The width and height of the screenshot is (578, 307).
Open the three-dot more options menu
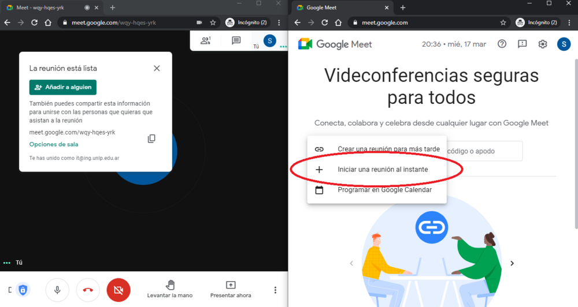(275, 290)
